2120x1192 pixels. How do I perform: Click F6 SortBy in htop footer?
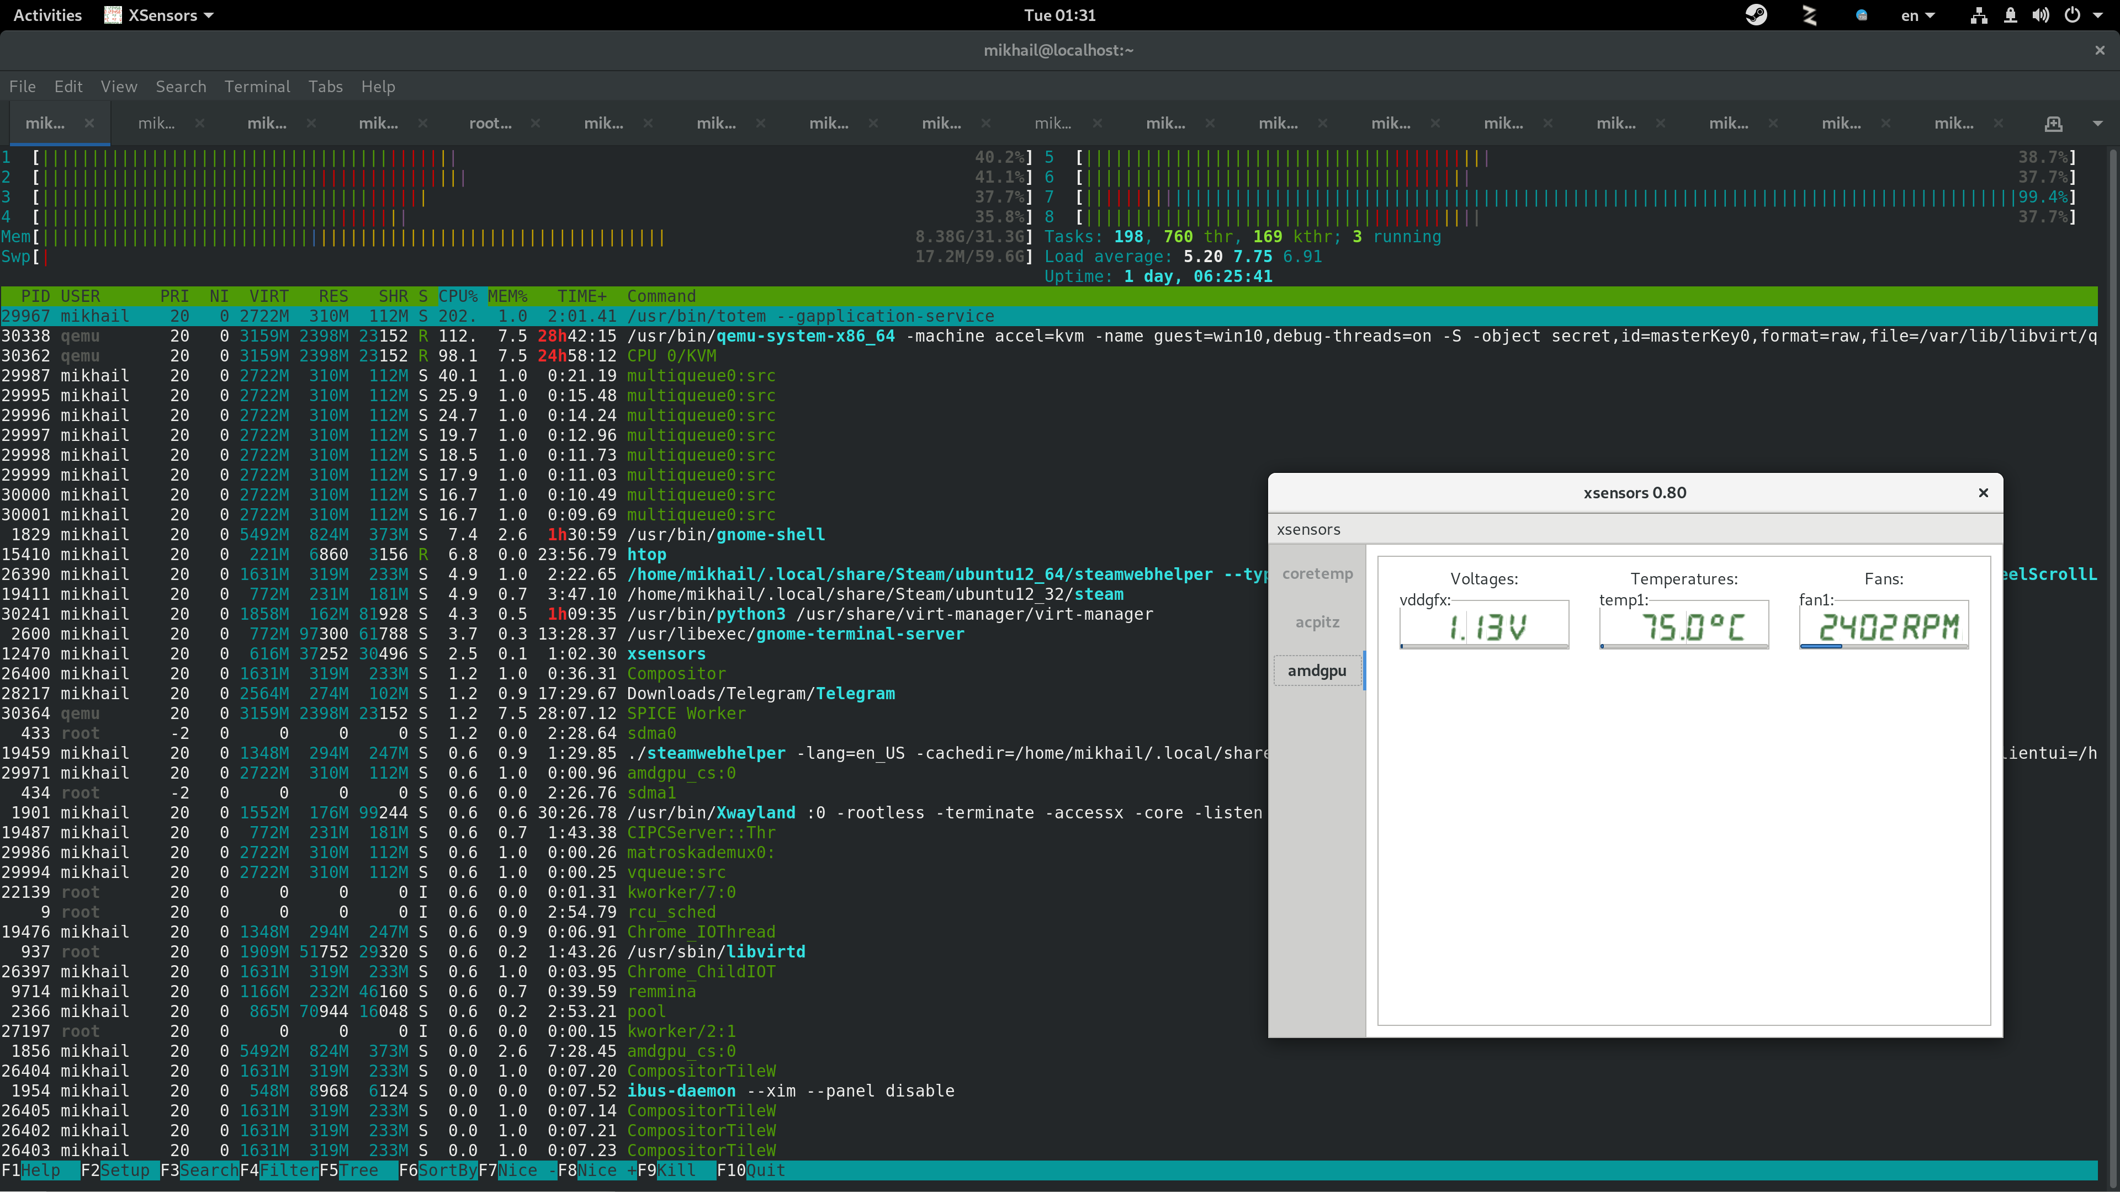[x=447, y=1170]
